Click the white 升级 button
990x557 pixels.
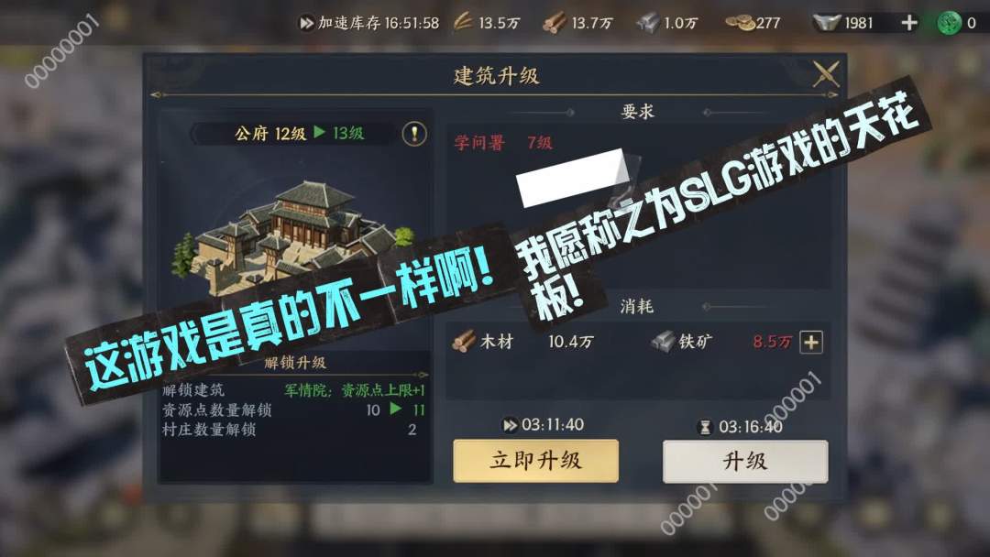[x=745, y=461]
